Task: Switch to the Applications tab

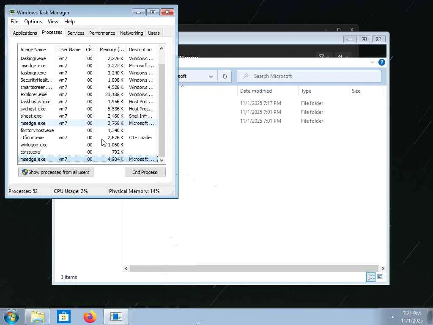Action: click(x=25, y=33)
